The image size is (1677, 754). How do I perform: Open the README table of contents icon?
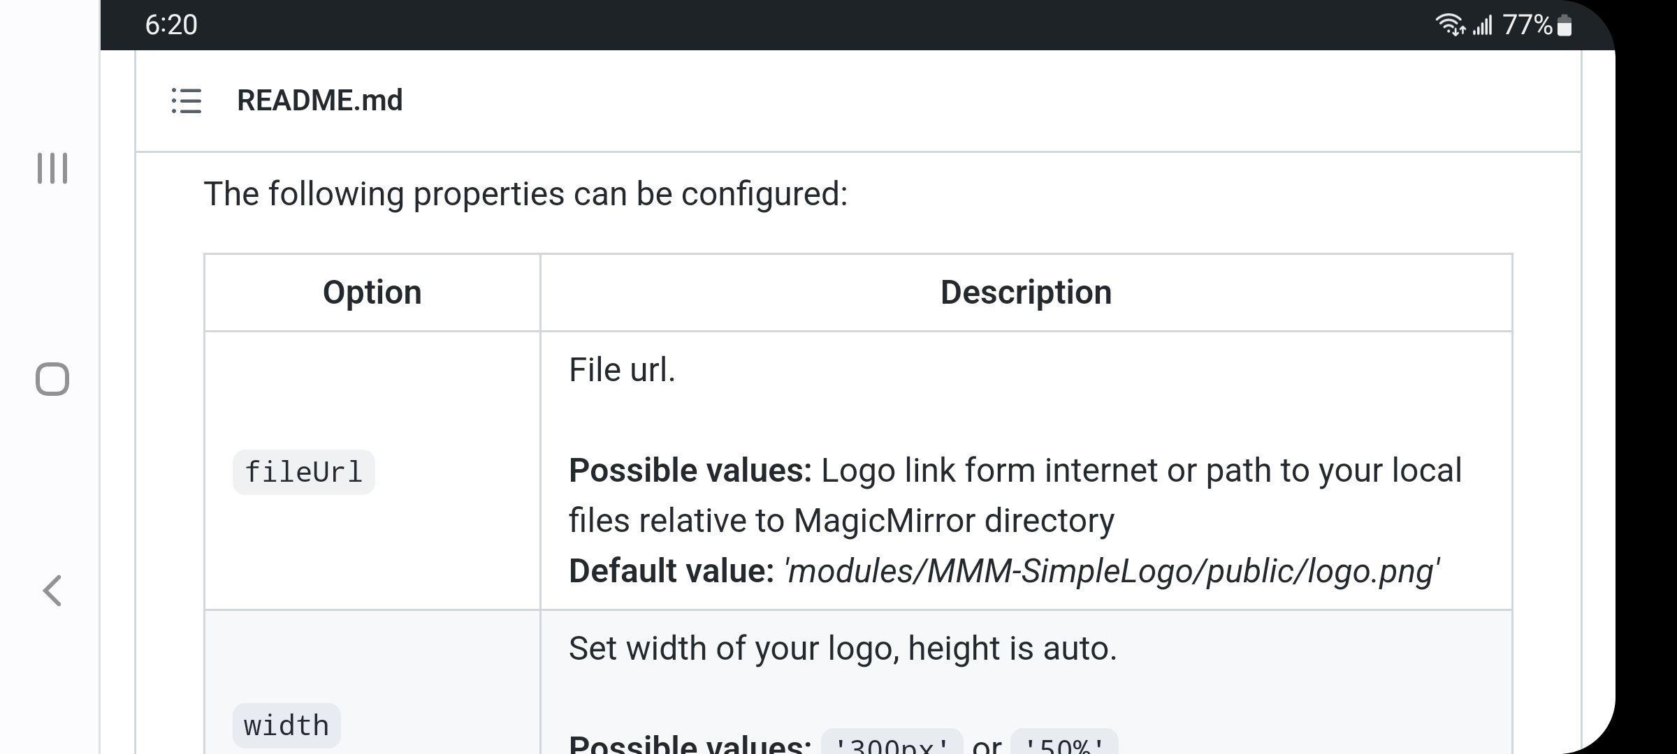[187, 101]
